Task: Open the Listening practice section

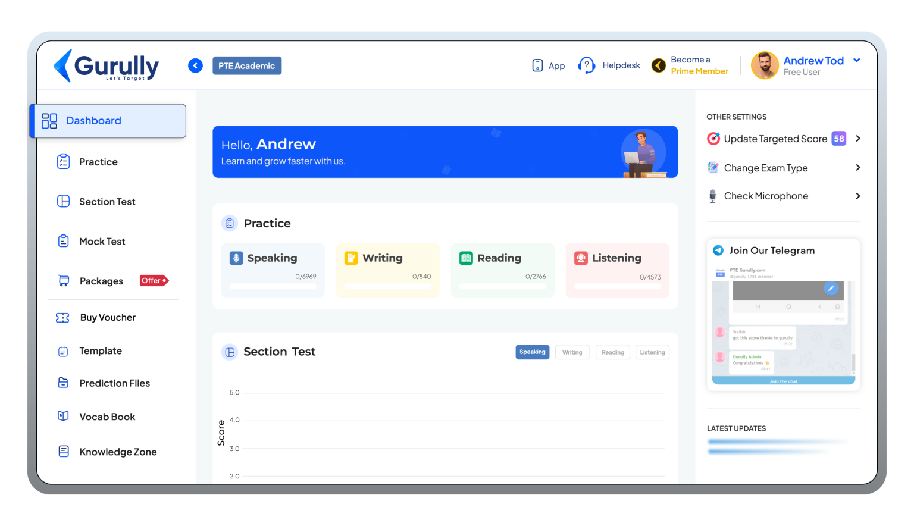Action: tap(617, 270)
